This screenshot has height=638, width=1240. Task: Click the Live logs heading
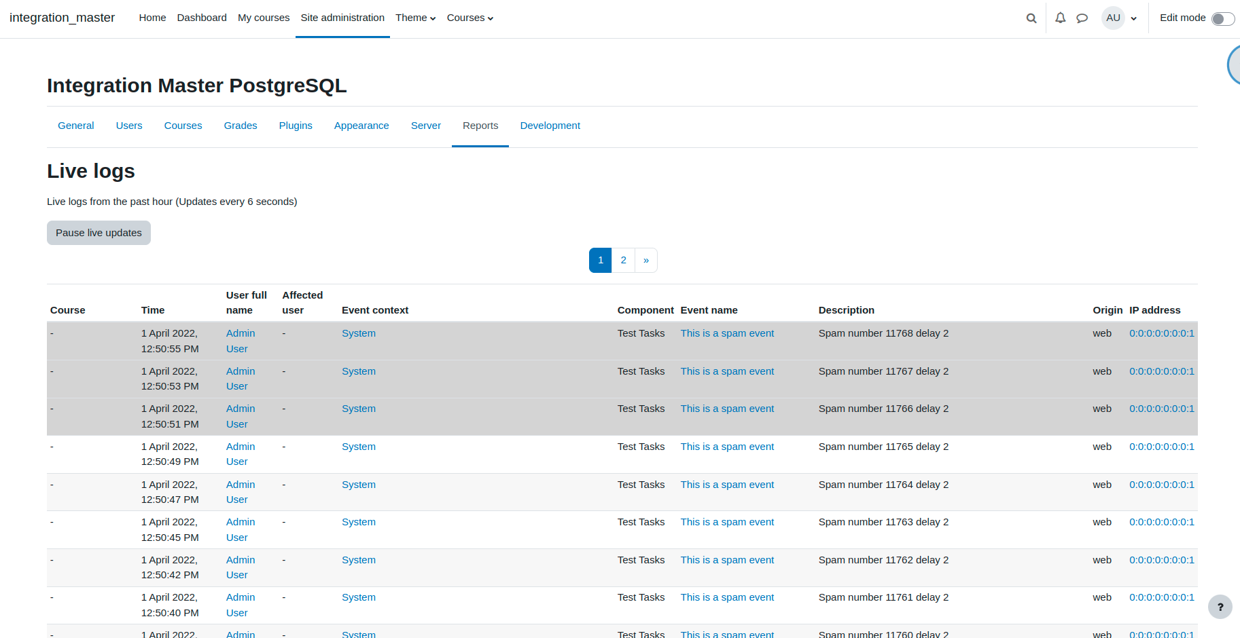(91, 171)
